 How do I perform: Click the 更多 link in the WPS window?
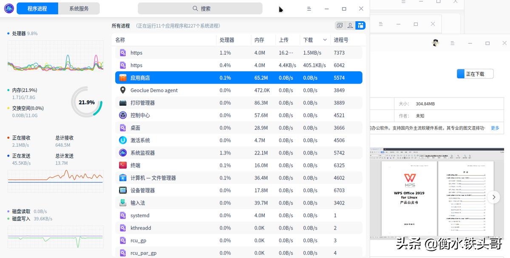click(494, 127)
